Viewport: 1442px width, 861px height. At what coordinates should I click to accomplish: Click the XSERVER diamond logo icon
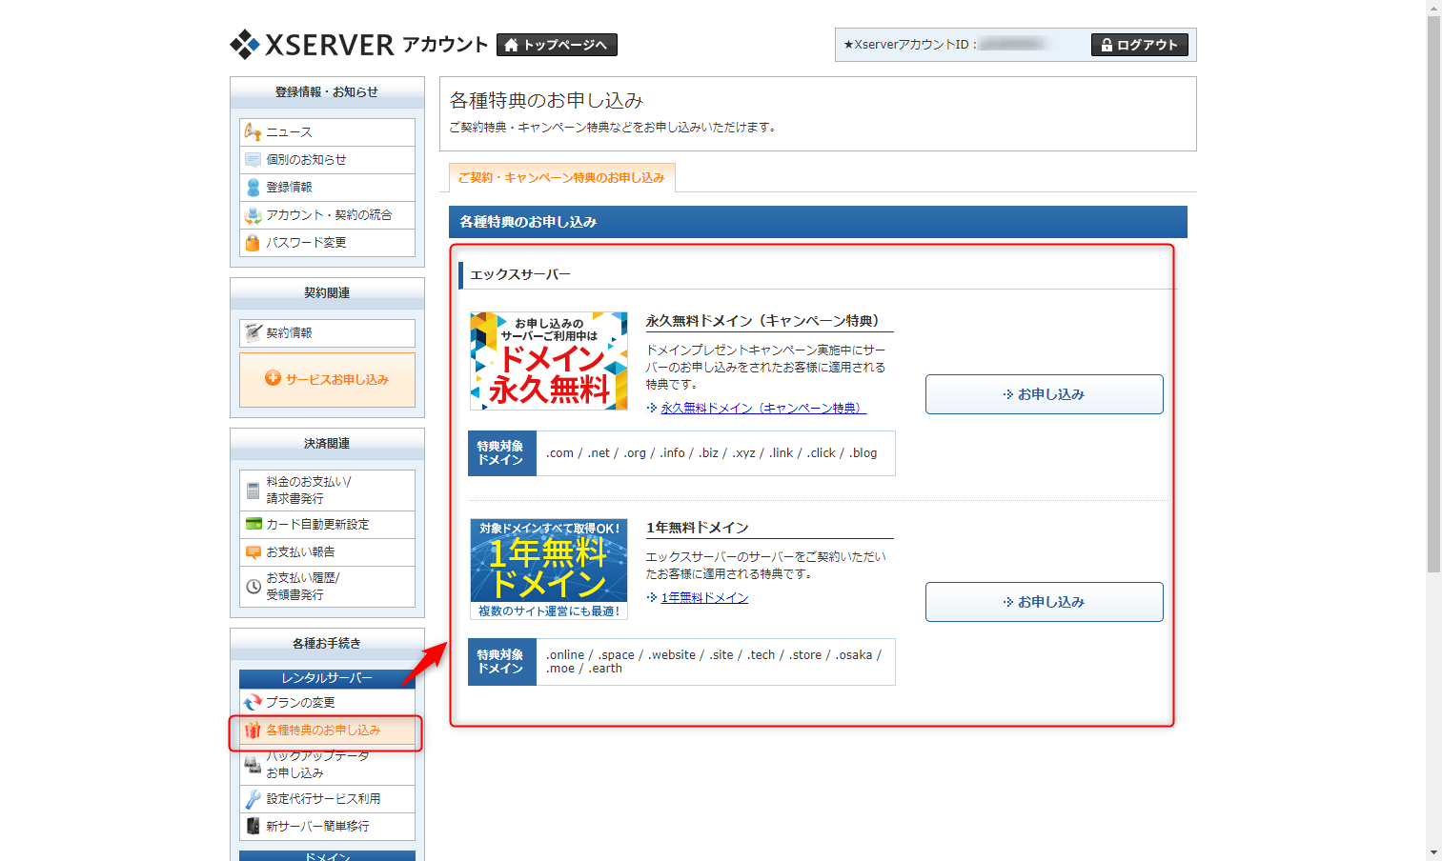[245, 45]
